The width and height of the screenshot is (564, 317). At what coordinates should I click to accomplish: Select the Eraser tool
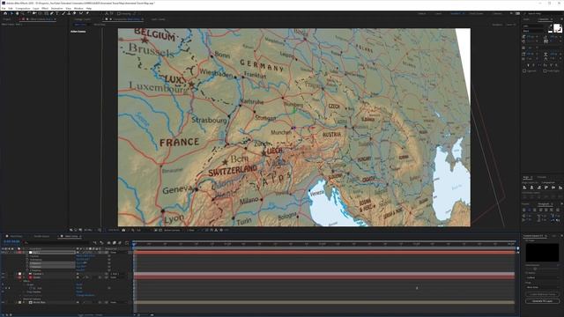pos(74,13)
